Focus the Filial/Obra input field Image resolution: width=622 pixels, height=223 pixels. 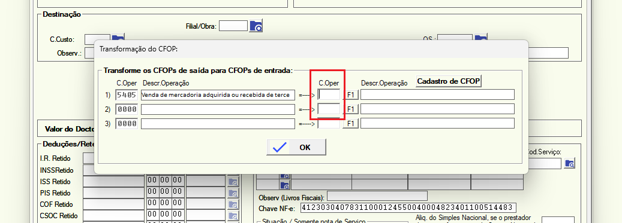pos(233,26)
